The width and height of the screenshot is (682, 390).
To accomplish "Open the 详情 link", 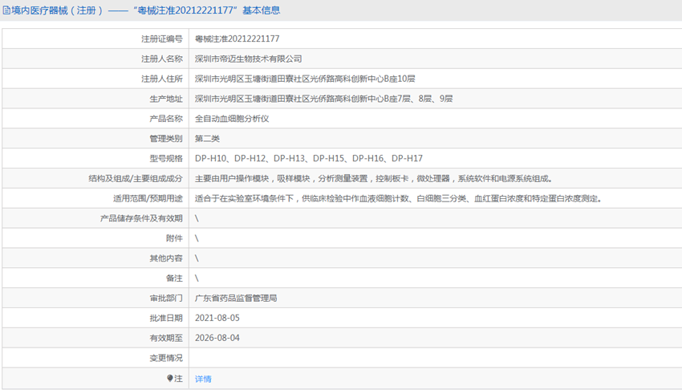I will (x=203, y=379).
